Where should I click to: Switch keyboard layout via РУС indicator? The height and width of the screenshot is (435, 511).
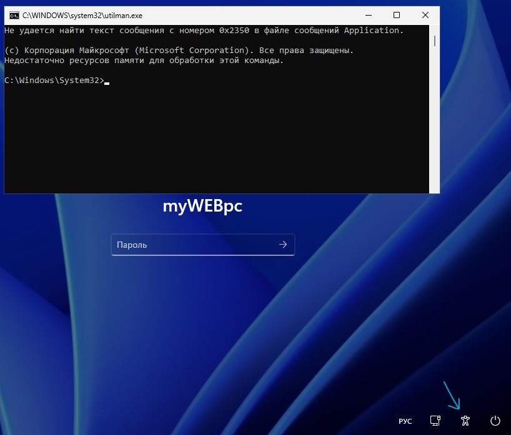click(x=405, y=421)
